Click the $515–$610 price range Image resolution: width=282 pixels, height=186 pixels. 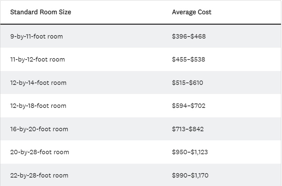(187, 83)
